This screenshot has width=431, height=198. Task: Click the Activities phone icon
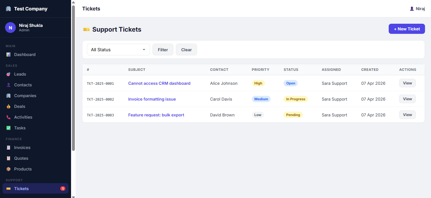pos(9,117)
